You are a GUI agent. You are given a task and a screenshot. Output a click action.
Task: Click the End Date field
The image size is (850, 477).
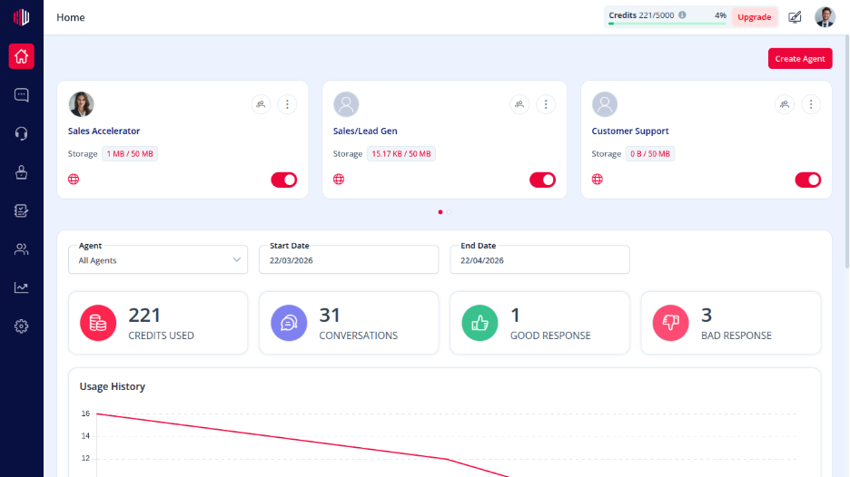pos(539,260)
